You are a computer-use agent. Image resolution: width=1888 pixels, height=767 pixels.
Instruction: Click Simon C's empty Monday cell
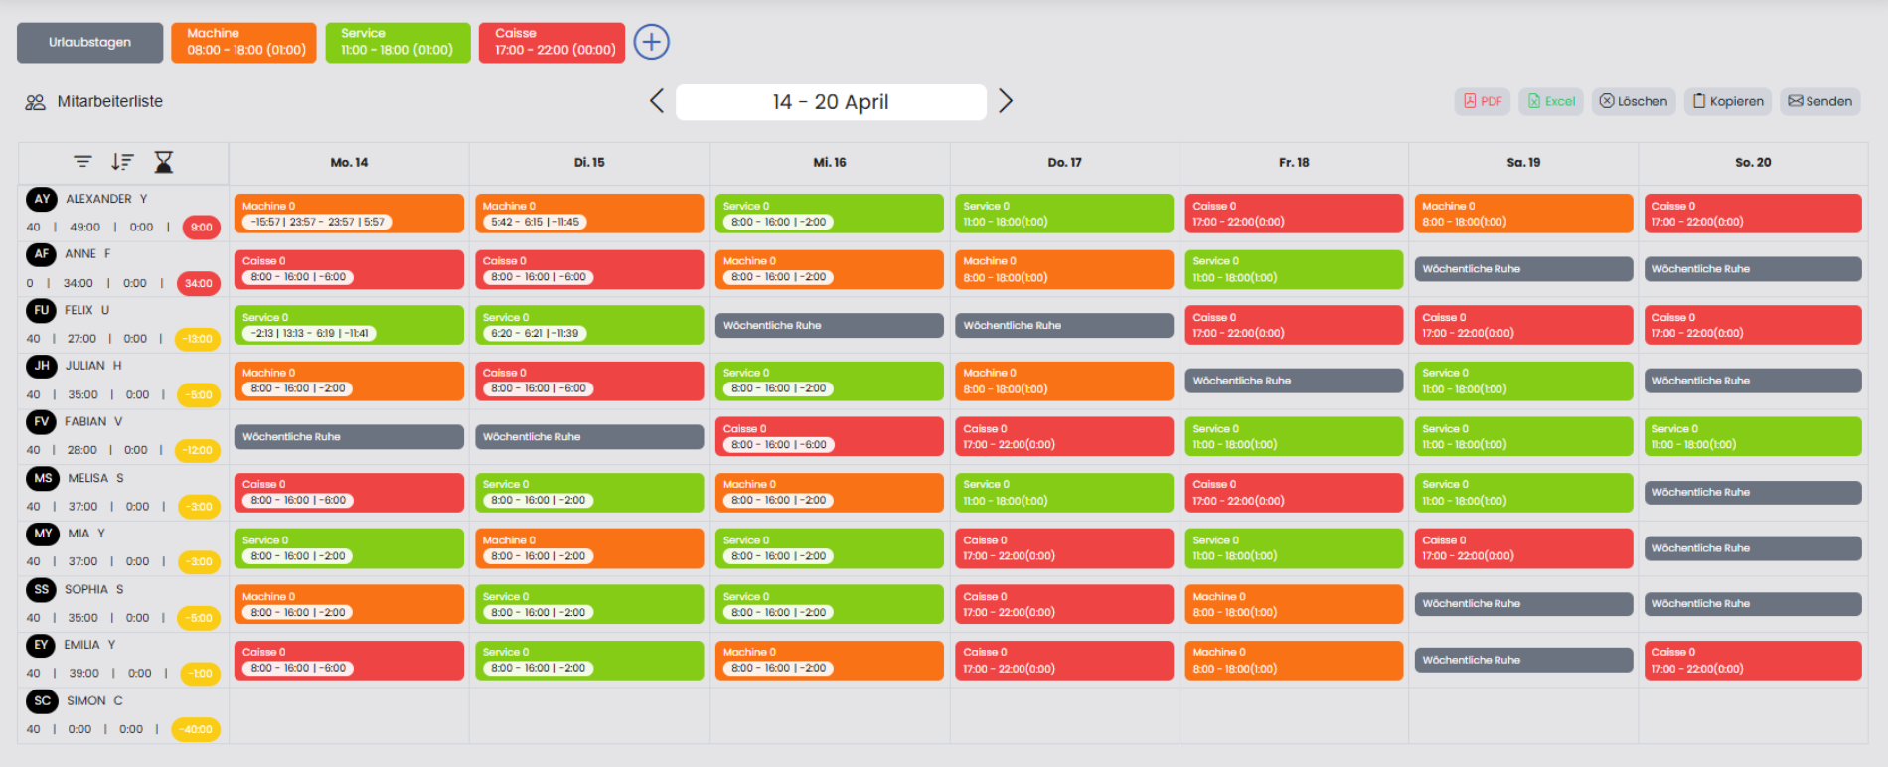pyautogui.click(x=349, y=715)
